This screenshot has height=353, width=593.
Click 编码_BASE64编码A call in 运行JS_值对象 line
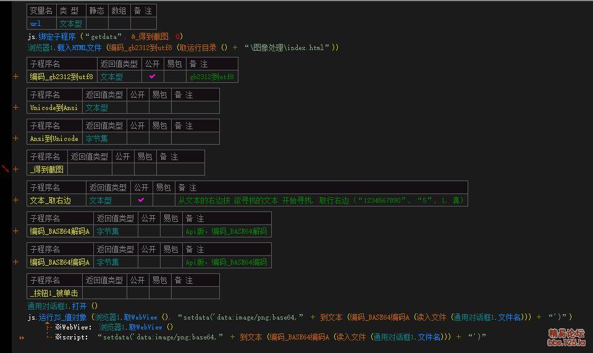(x=380, y=317)
